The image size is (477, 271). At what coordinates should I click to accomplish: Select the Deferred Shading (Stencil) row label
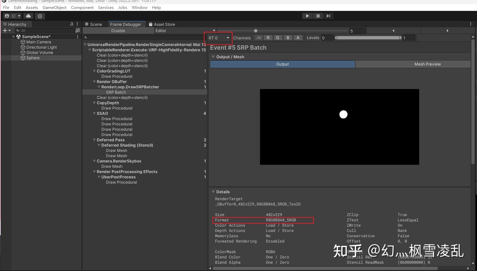click(127, 145)
